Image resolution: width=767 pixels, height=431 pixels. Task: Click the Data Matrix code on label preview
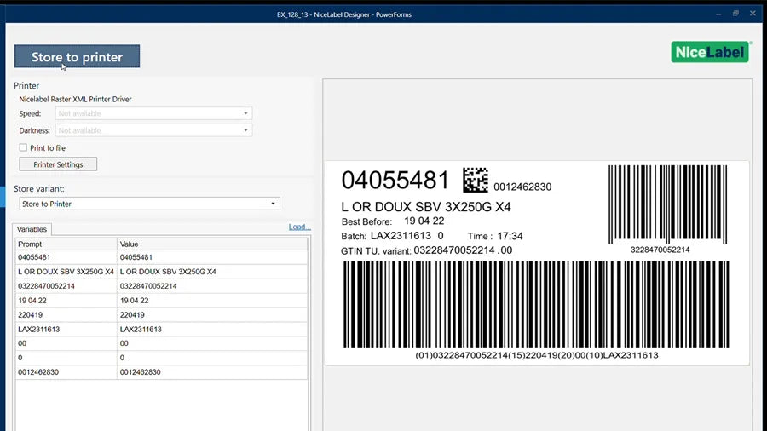coord(476,180)
